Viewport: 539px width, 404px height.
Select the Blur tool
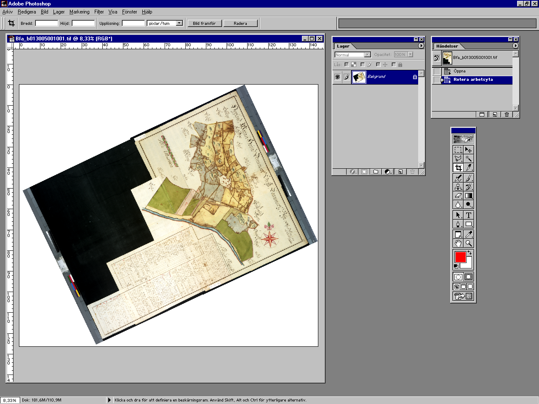(458, 205)
